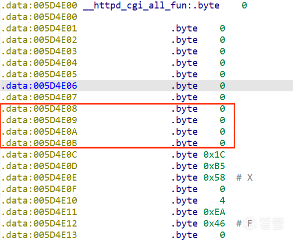
Task: Select byte value 0x46
Action: [214, 224]
